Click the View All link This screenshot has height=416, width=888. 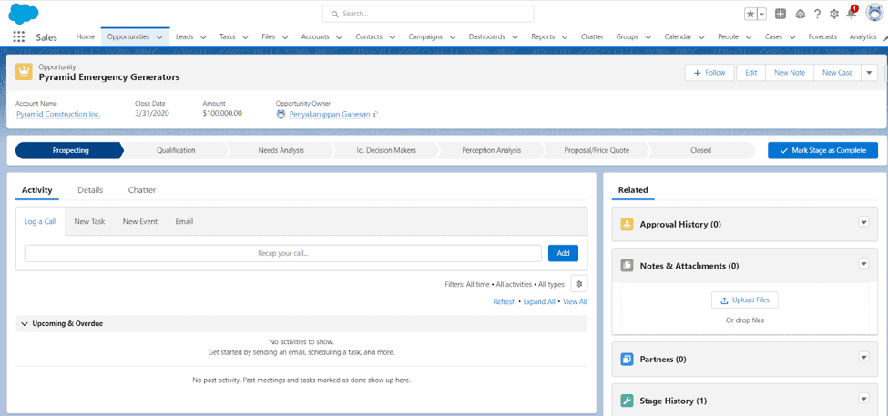575,301
